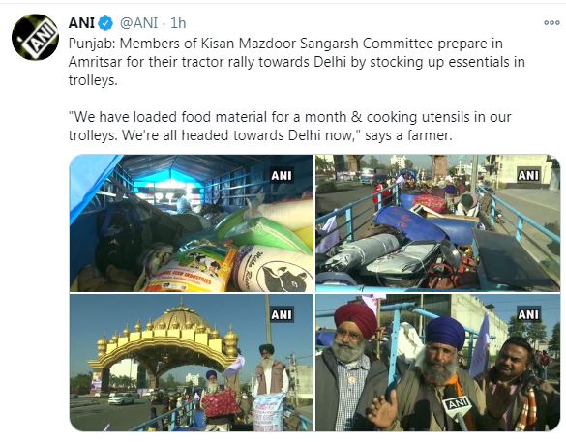This screenshot has height=442, width=566.
Task: Click the bold ANI display name
Action: [x=81, y=23]
